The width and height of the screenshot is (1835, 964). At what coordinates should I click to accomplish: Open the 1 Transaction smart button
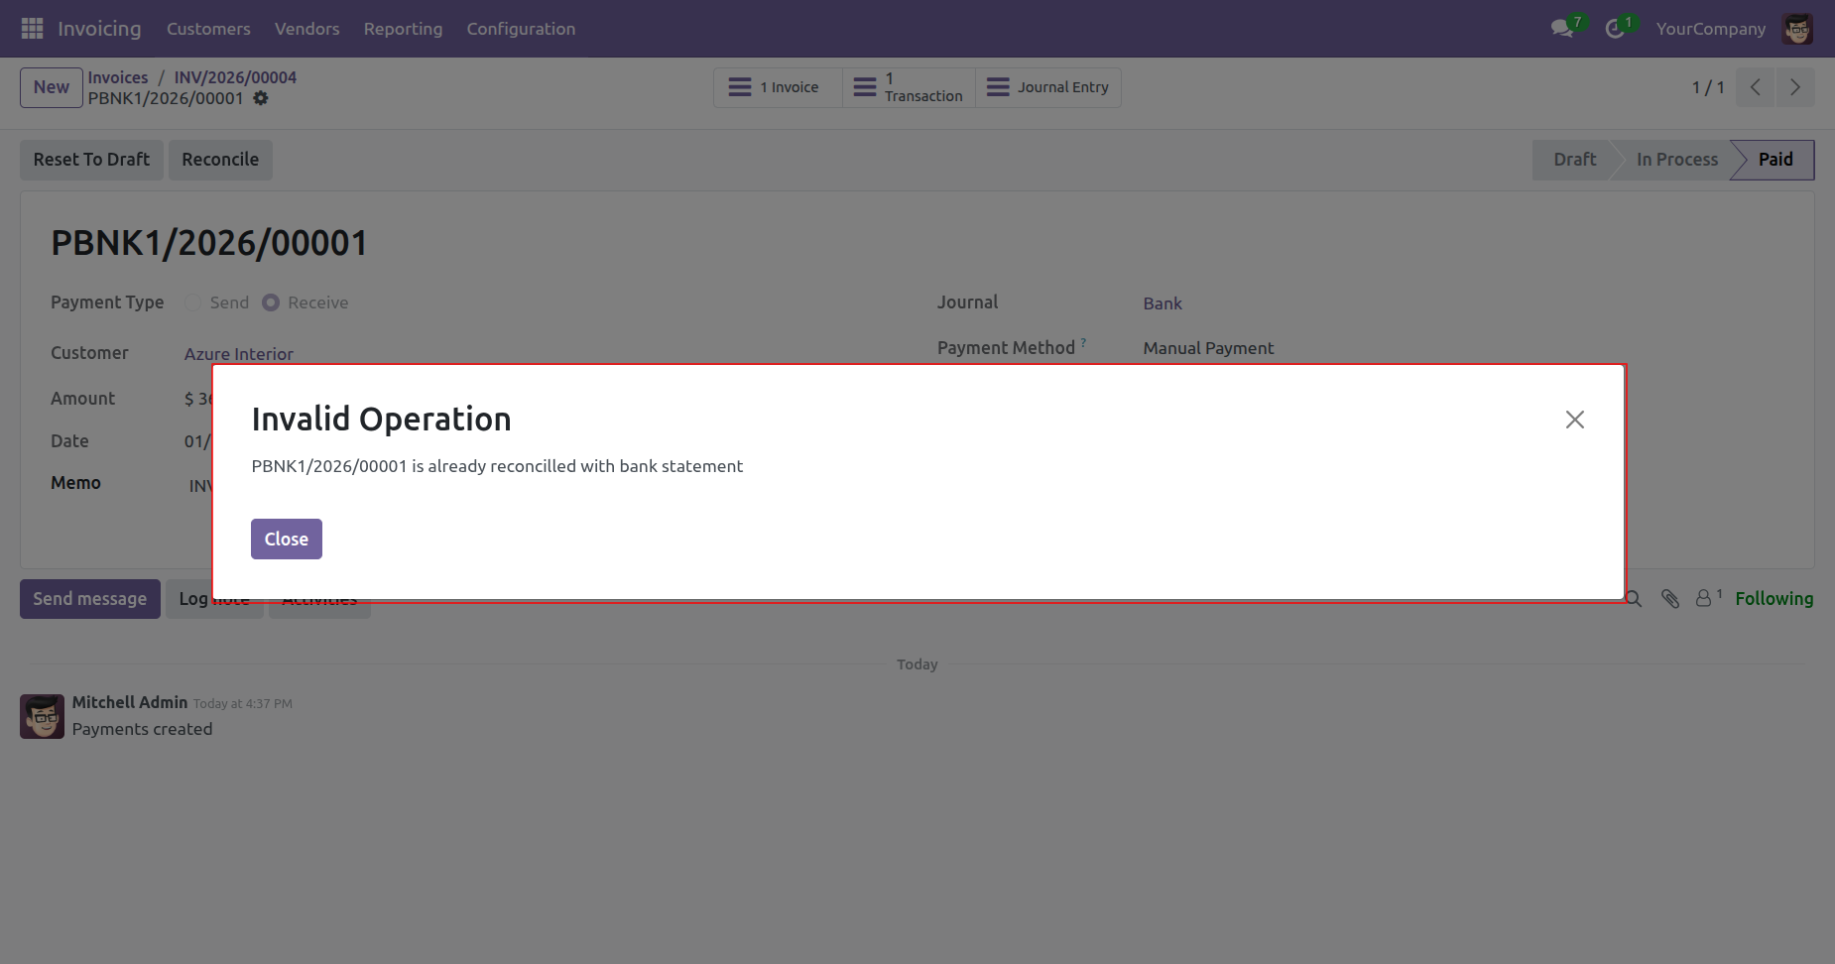pyautogui.click(x=910, y=87)
